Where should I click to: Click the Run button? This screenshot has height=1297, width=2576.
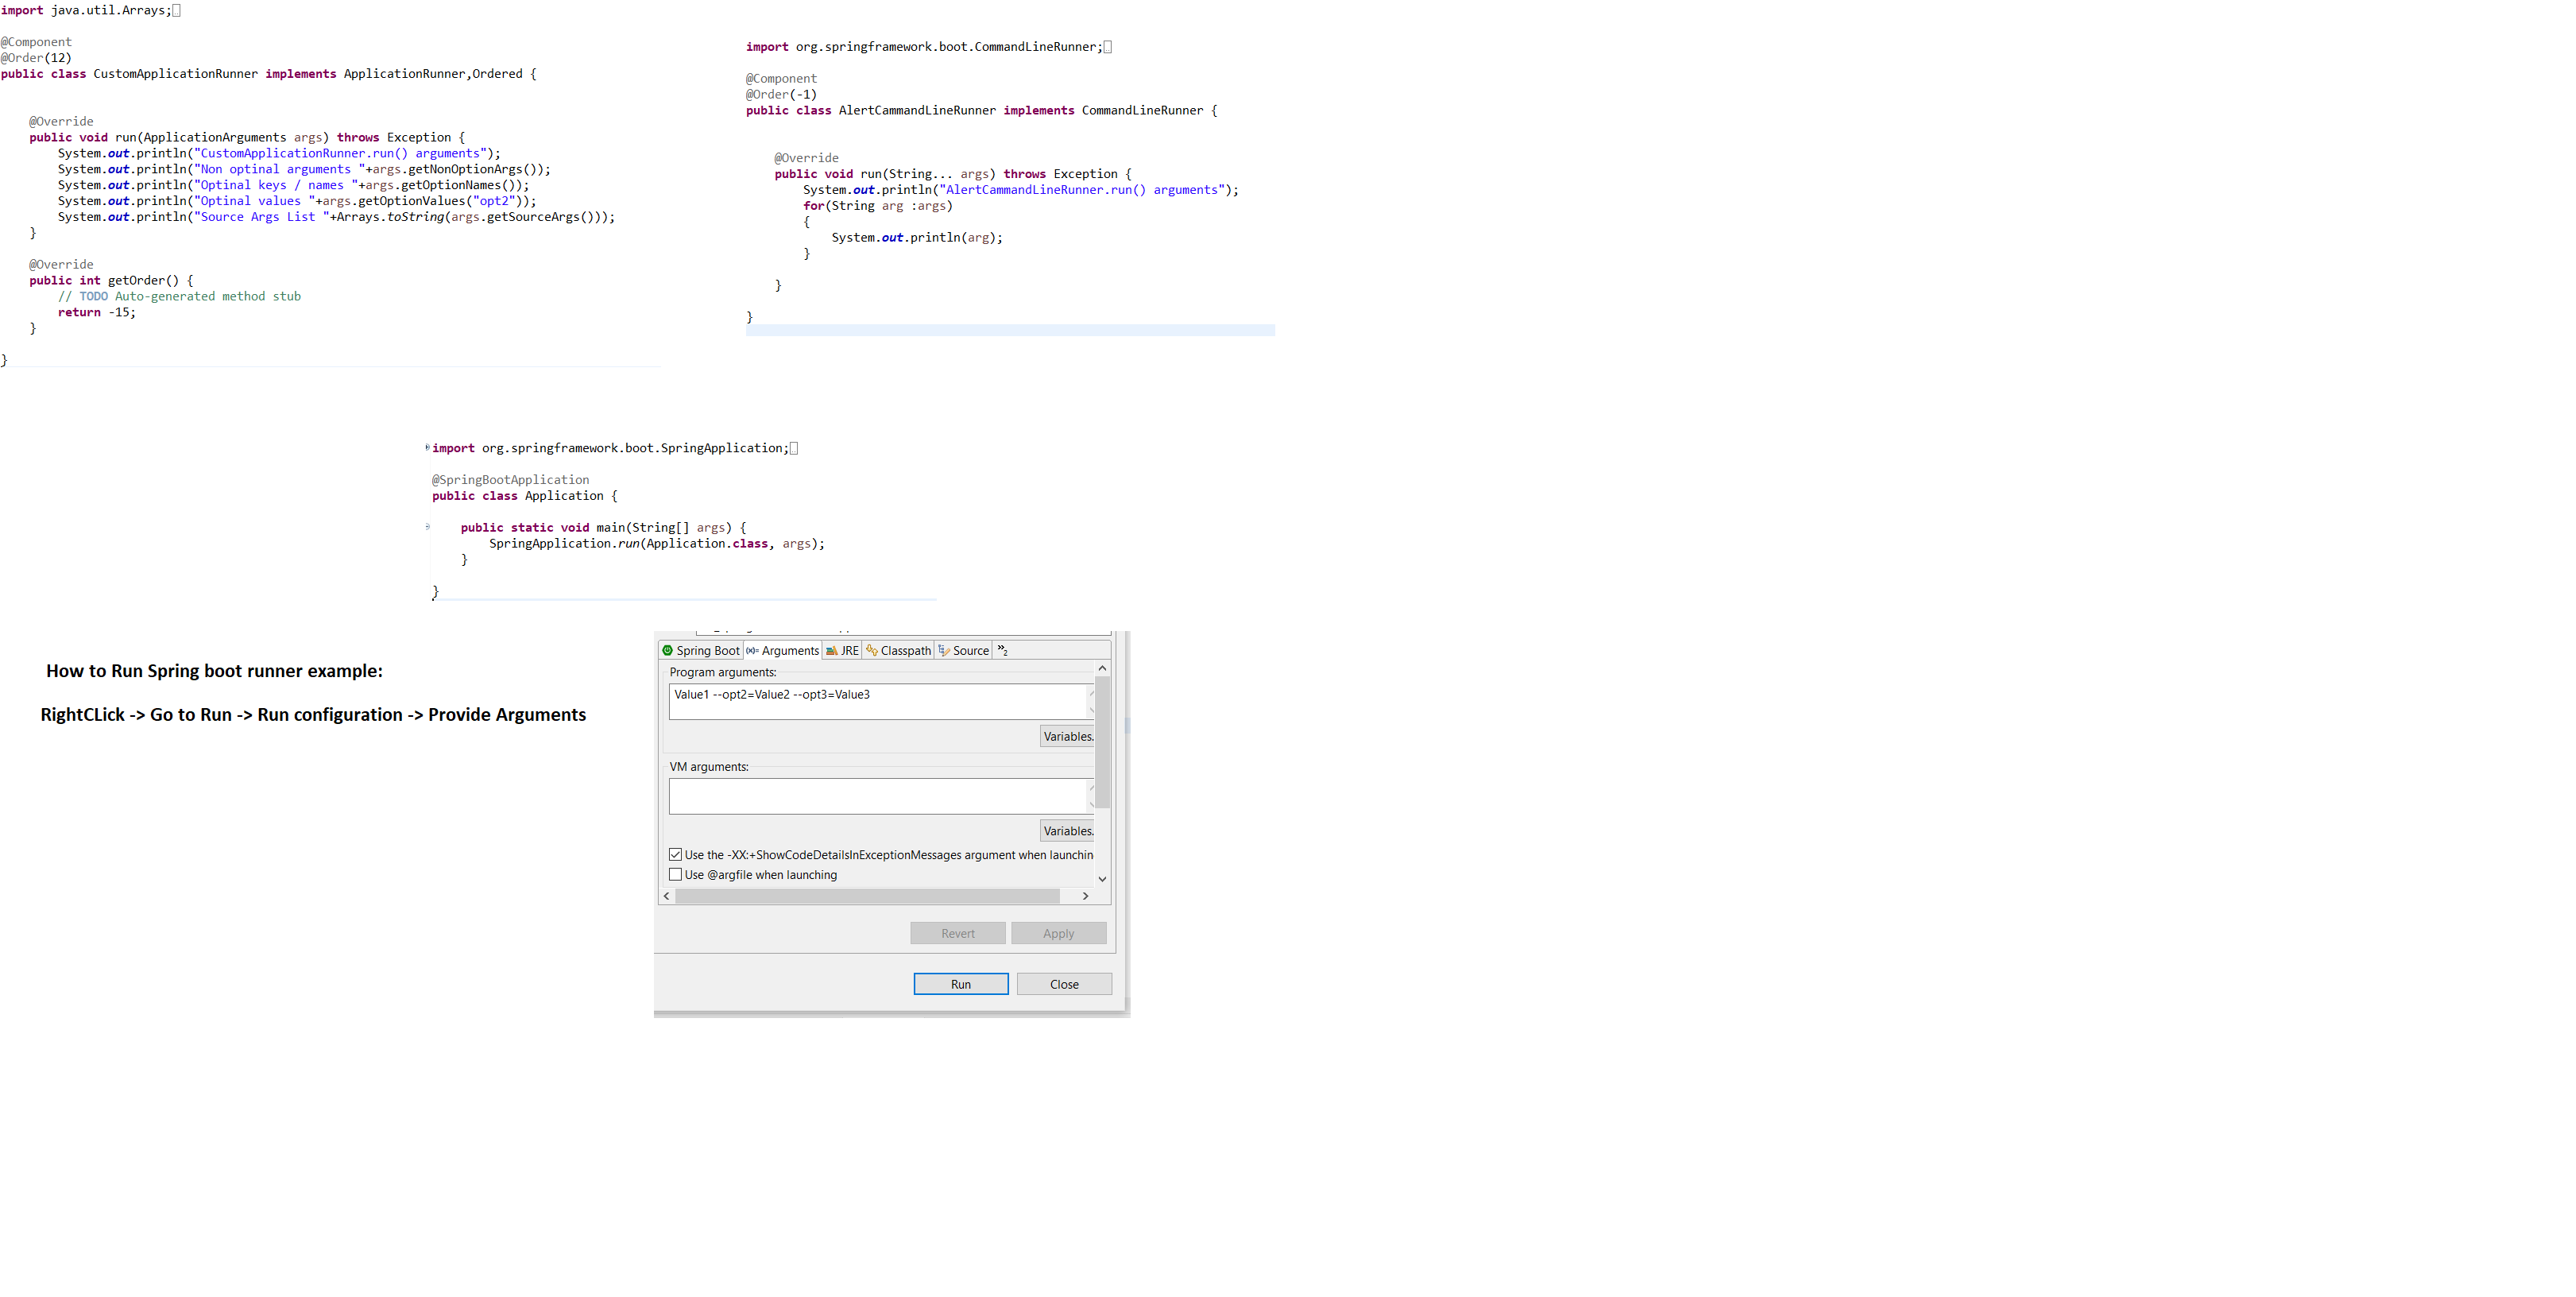coord(960,984)
